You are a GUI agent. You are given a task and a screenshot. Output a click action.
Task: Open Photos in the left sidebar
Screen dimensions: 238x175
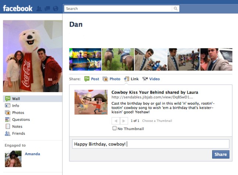18,113
